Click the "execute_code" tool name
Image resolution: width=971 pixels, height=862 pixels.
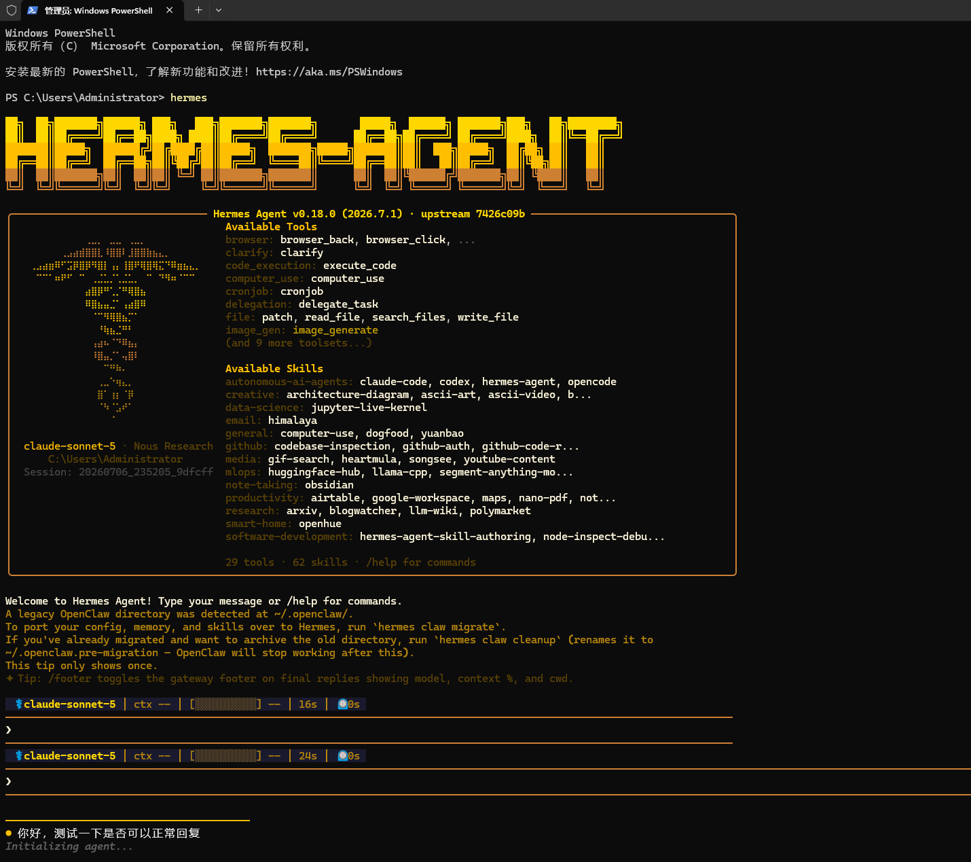click(360, 266)
